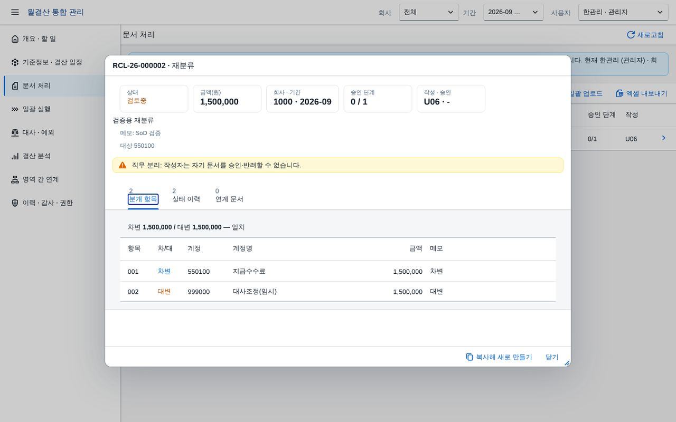676x422 pixels.
Task: Click the chart icon beside 결산 분석
Action: point(15,156)
